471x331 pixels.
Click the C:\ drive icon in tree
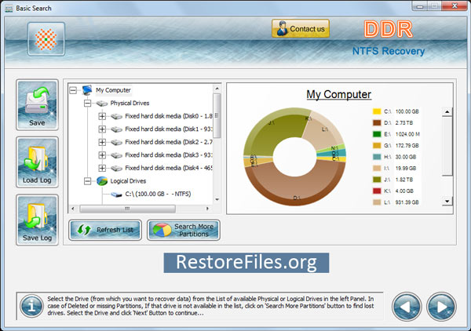pos(116,195)
